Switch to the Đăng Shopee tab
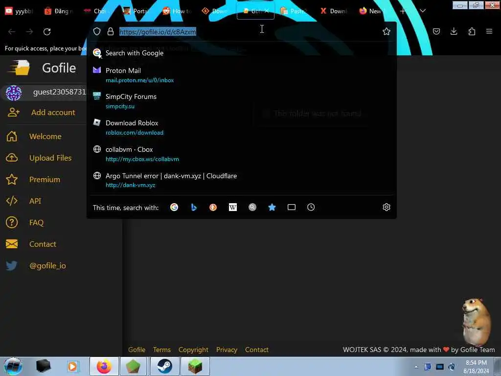This screenshot has height=376, width=501. [59, 11]
